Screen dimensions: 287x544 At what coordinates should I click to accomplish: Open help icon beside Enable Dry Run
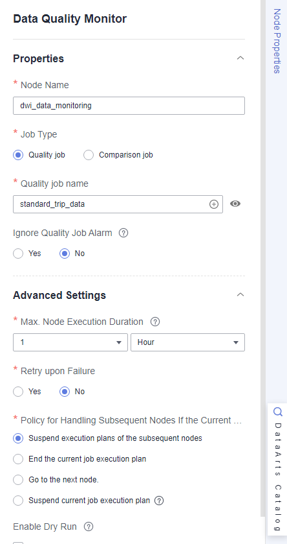89,526
